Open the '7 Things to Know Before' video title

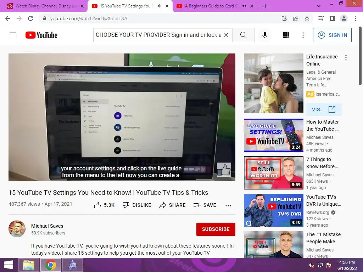tap(322, 163)
